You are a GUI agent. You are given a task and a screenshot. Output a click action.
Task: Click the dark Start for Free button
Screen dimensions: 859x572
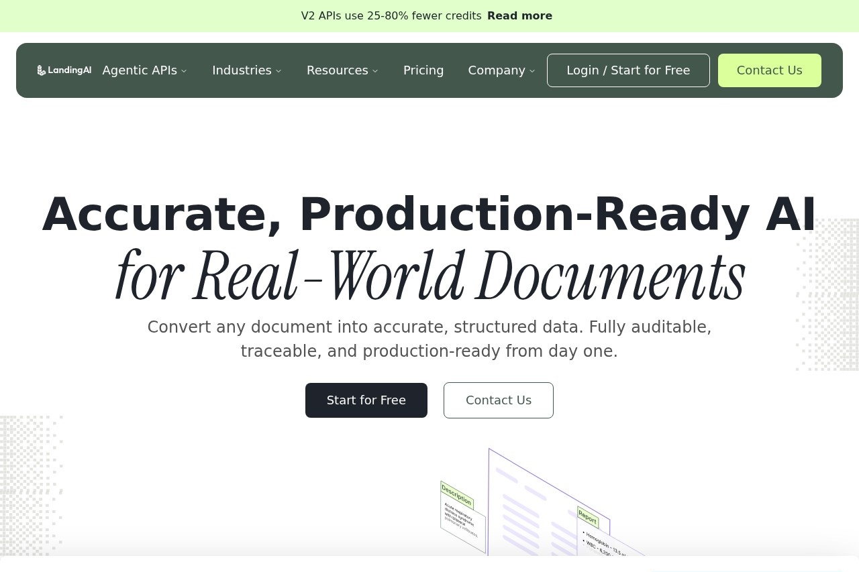(x=366, y=400)
